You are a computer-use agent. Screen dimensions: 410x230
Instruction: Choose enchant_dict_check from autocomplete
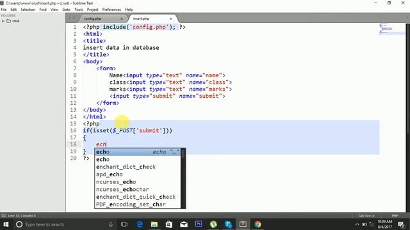[x=138, y=167]
